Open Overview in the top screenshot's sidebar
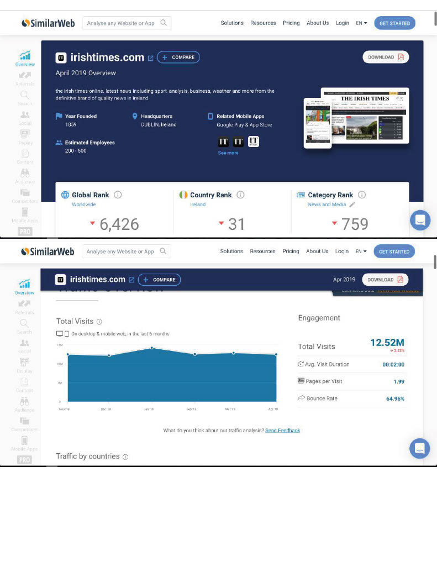Image resolution: width=437 pixels, height=566 pixels. pyautogui.click(x=25, y=59)
